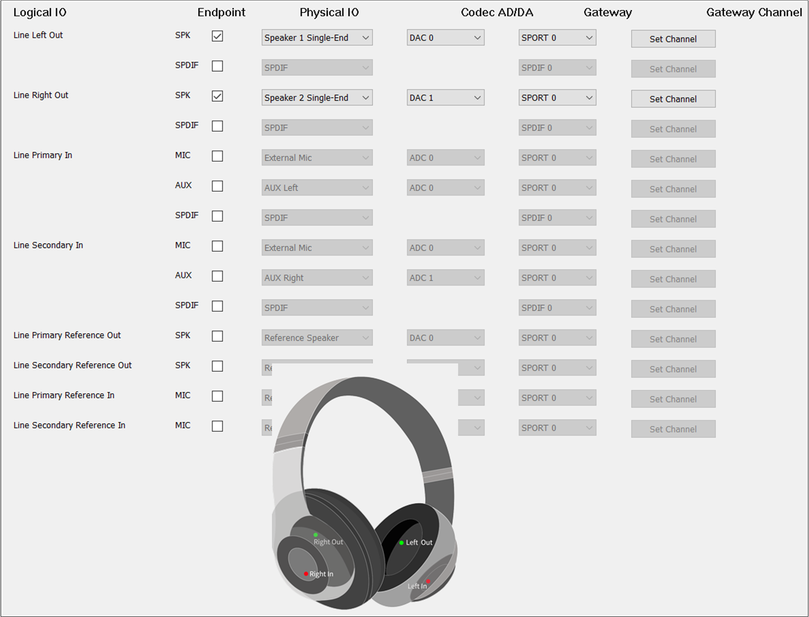Click the Line Secondary Reference In label
The height and width of the screenshot is (617, 809).
point(69,425)
